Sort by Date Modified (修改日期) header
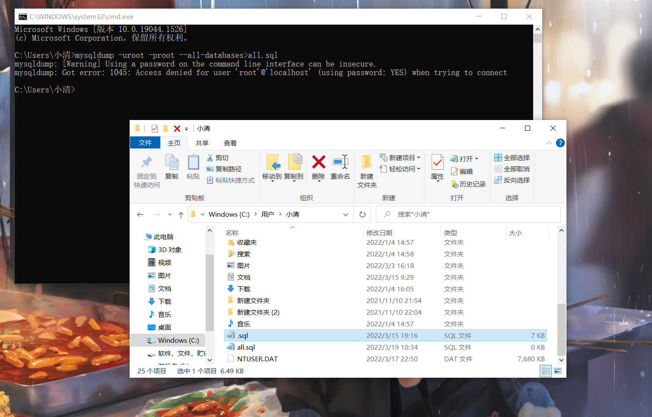The image size is (652, 417). click(x=379, y=233)
